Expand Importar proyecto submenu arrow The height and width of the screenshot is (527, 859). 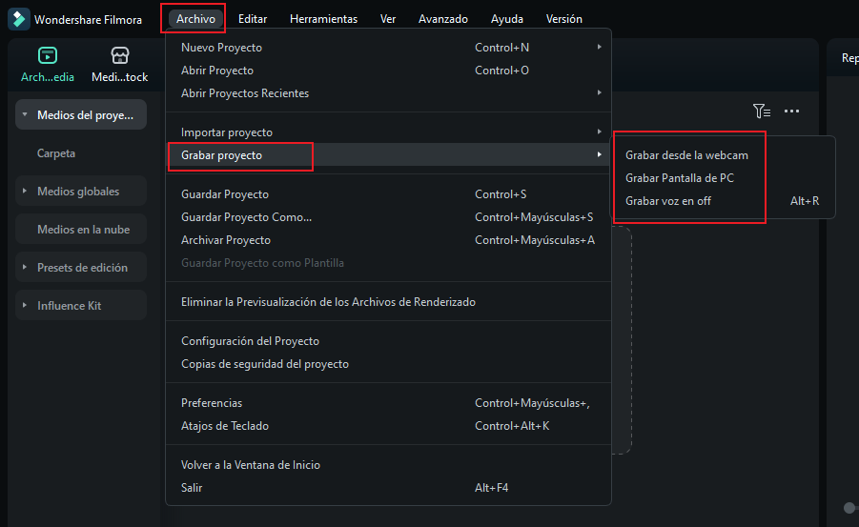pyautogui.click(x=600, y=132)
